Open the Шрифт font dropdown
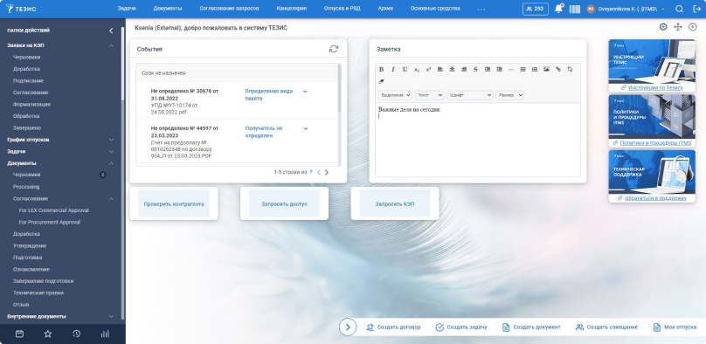This screenshot has width=706, height=344. pyautogui.click(x=469, y=95)
